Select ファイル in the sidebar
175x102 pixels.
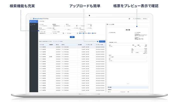(x=34, y=22)
